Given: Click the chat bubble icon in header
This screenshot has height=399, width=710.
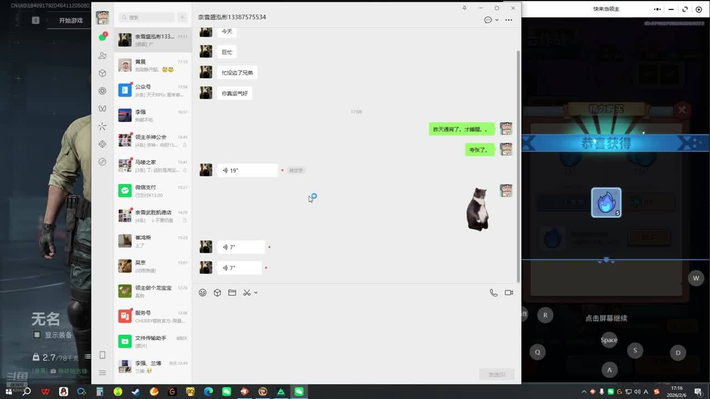Looking at the screenshot, I should point(488,20).
